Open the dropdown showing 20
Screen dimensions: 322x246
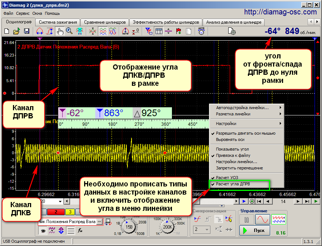(x=60, y=202)
